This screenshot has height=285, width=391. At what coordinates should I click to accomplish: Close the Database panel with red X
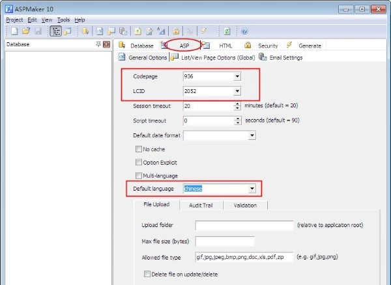tap(107, 44)
